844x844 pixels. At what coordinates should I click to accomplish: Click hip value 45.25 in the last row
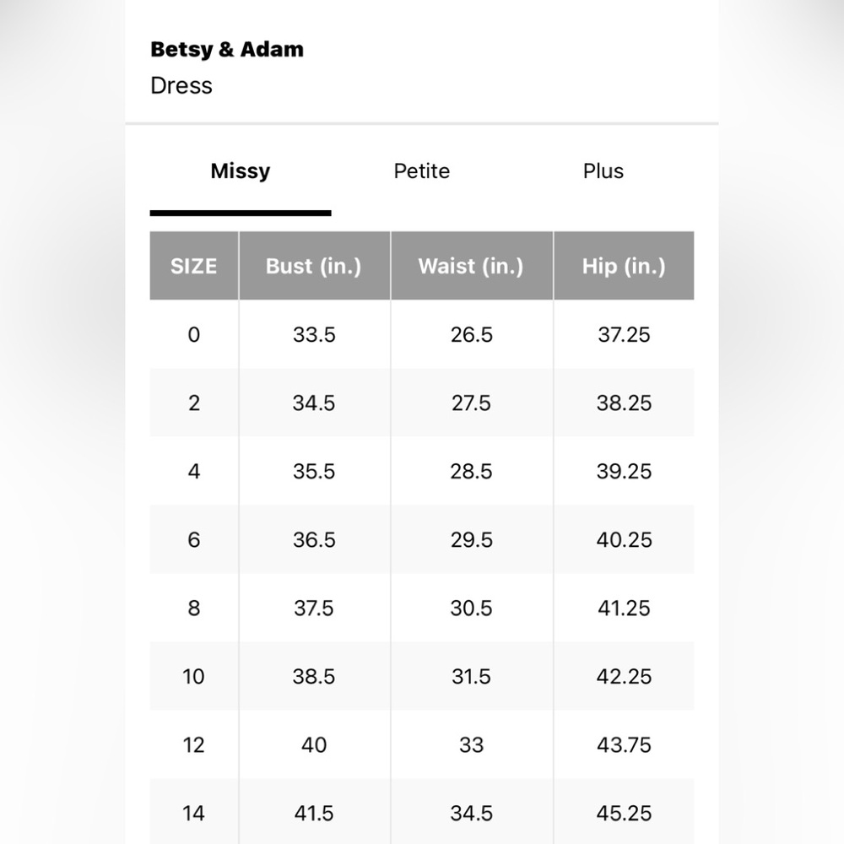point(624,814)
